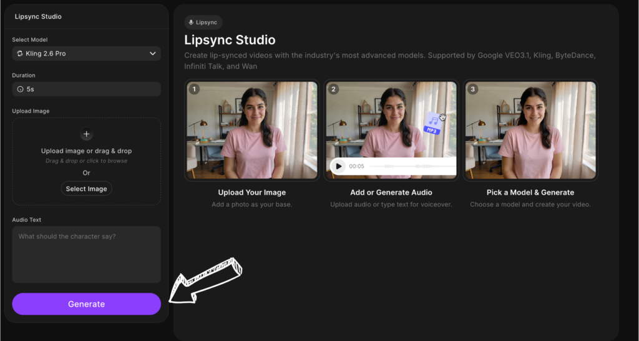639x341 pixels.
Task: Click the step 2 number badge
Action: point(334,89)
